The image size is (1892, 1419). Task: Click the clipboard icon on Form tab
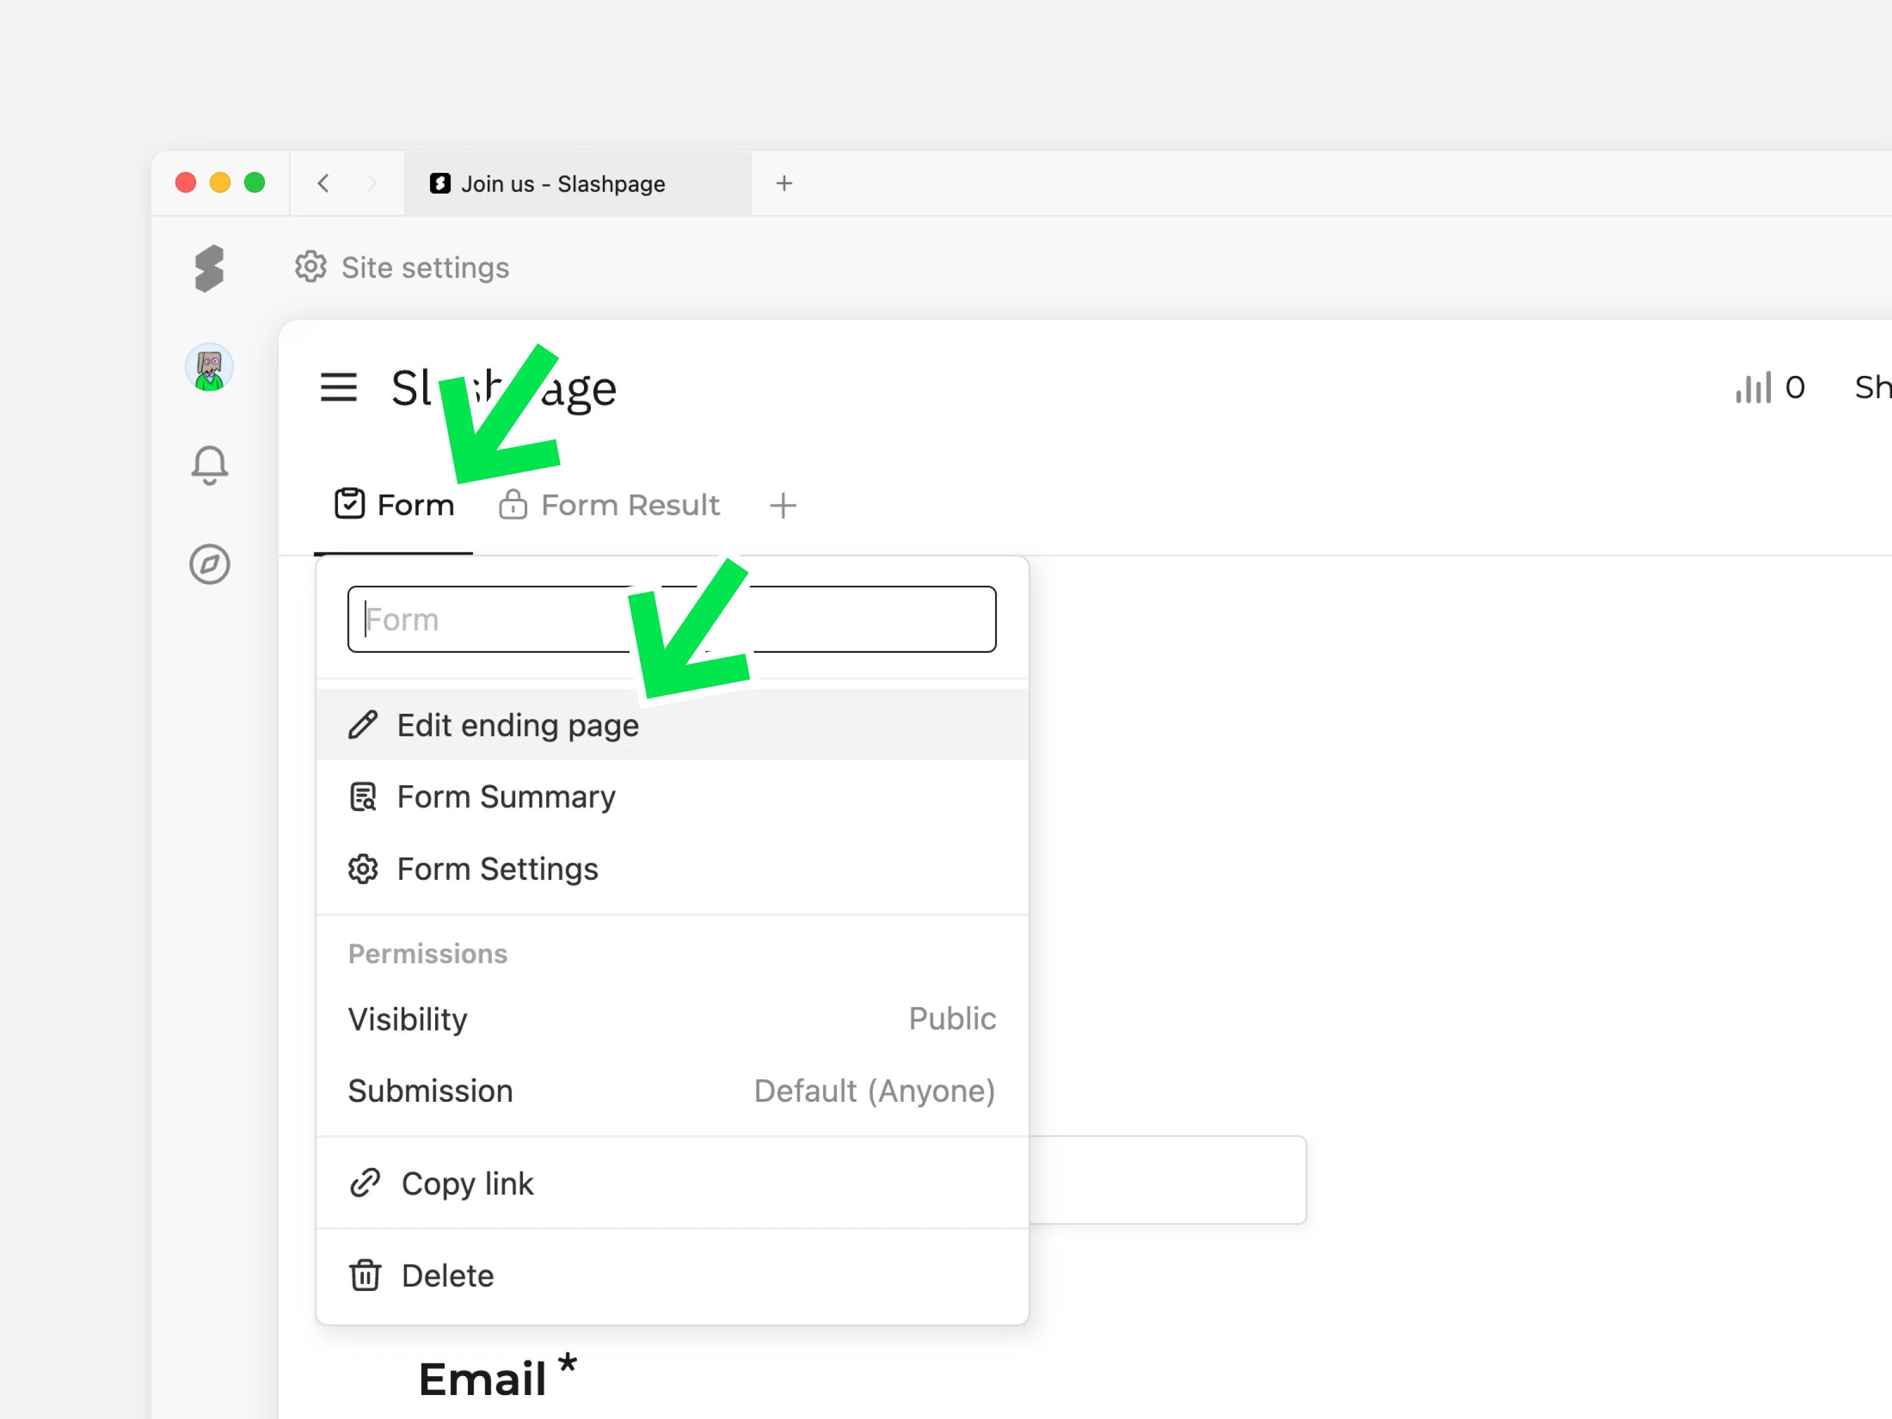click(349, 504)
